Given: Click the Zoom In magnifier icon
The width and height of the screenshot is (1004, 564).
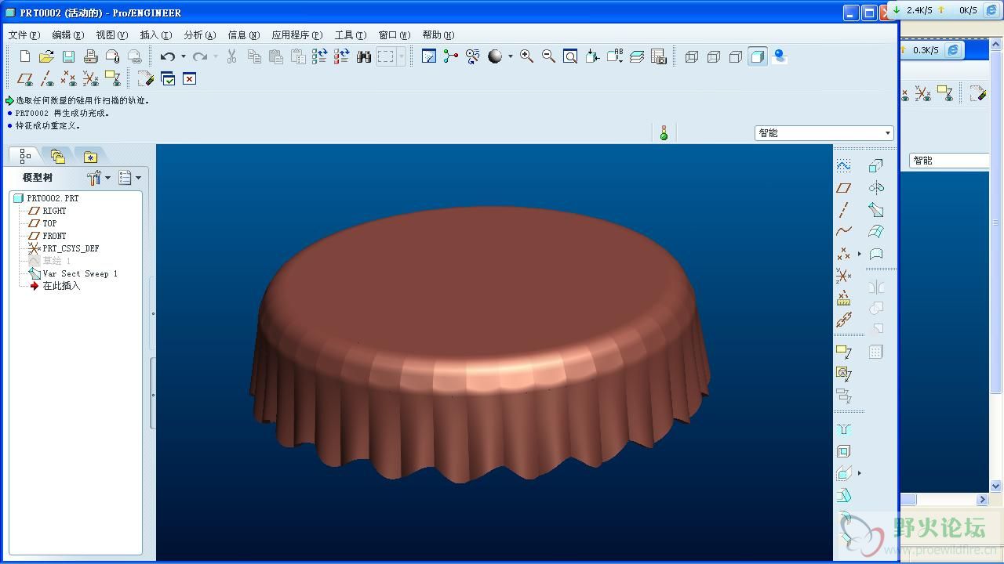Looking at the screenshot, I should 526,56.
